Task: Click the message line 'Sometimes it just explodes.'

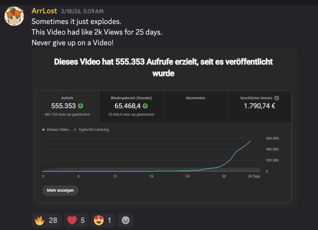Action: (x=76, y=21)
